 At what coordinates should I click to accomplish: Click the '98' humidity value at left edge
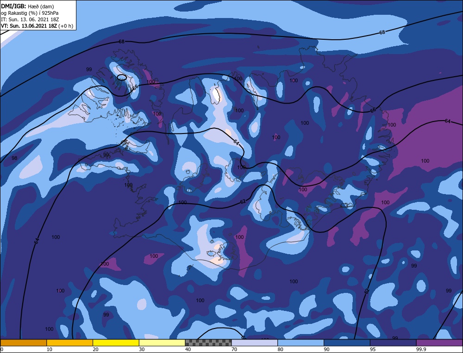click(x=14, y=158)
